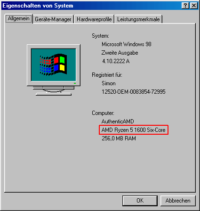This screenshot has width=200, height=211.
Task: Click the Computer section label
Action: (x=103, y=113)
